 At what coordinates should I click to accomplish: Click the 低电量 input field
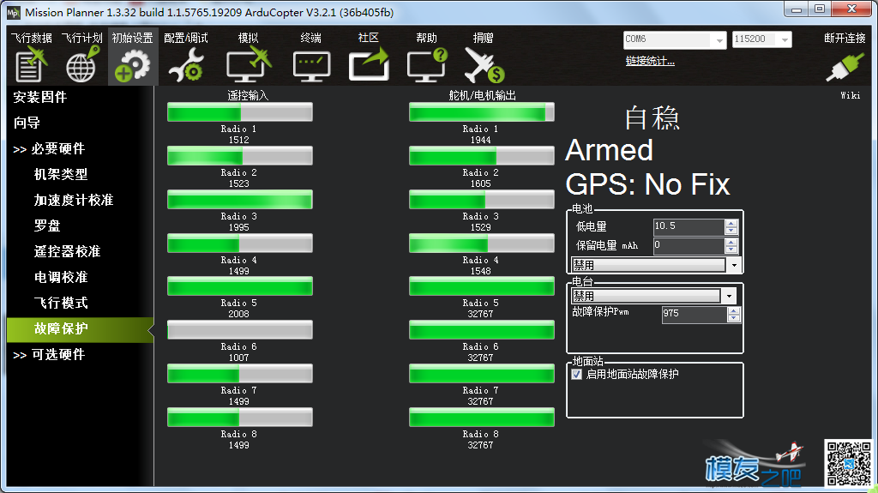coord(689,227)
